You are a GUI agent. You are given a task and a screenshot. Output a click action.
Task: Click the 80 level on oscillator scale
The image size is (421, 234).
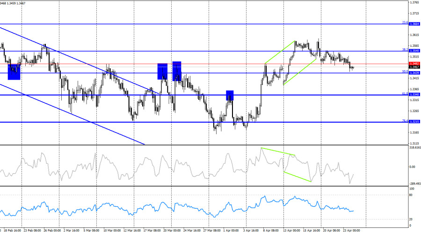pos(411,195)
